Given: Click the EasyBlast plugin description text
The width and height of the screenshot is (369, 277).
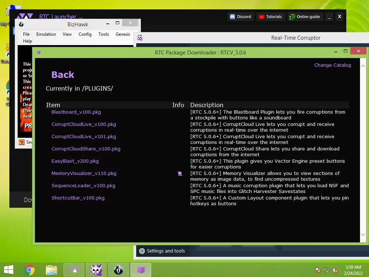Looking at the screenshot, I should point(267,164).
